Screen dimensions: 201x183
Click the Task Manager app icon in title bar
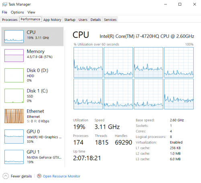(5, 4)
